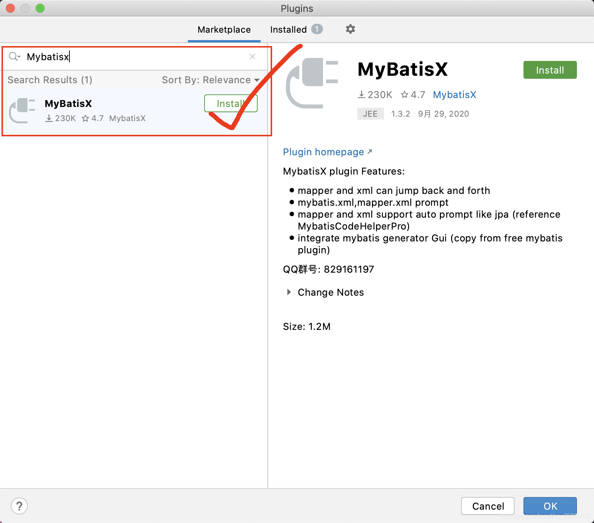Click the Search Results (1) header
This screenshot has width=594, height=523.
50,80
